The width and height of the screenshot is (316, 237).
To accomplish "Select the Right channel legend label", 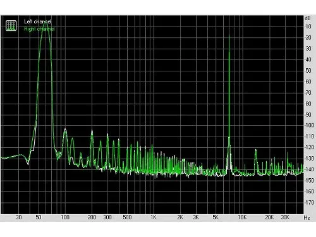I will click(39, 29).
